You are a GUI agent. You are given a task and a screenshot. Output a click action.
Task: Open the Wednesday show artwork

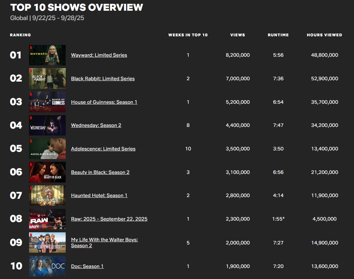(47, 125)
